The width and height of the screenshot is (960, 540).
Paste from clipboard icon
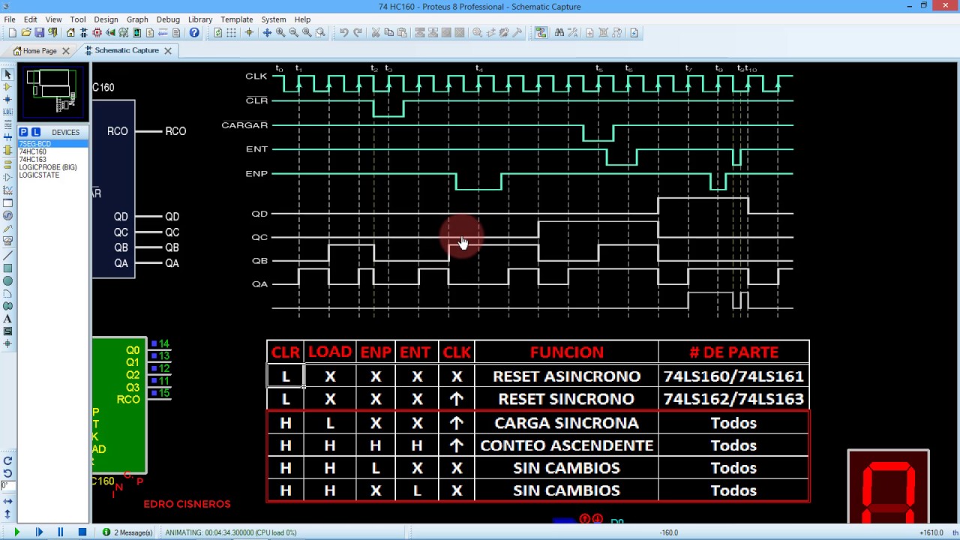click(402, 33)
